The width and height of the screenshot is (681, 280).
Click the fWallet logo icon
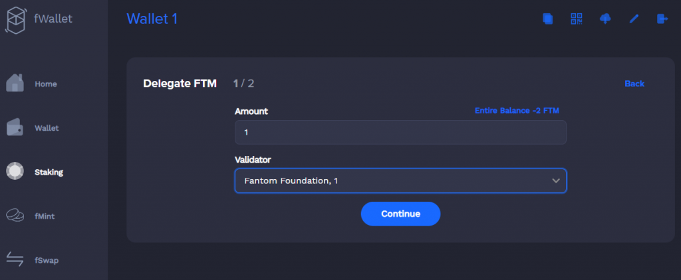(x=16, y=19)
